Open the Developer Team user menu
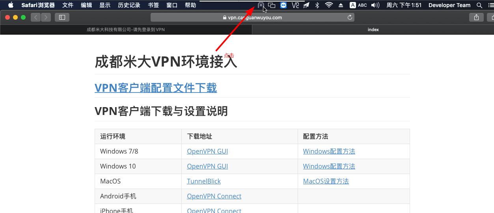Screen dimensions: 494x213 tap(449, 5)
